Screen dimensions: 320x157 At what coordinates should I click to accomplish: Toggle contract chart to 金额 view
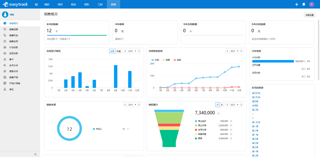tap(113, 51)
